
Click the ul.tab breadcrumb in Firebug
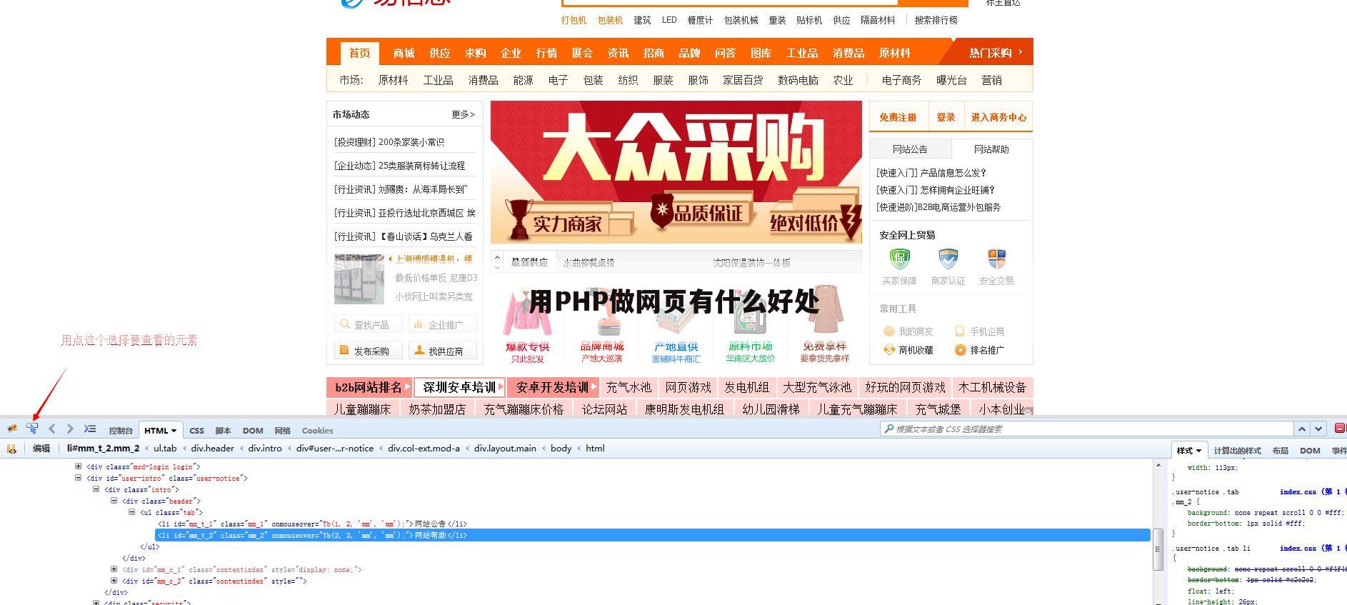coord(165,449)
